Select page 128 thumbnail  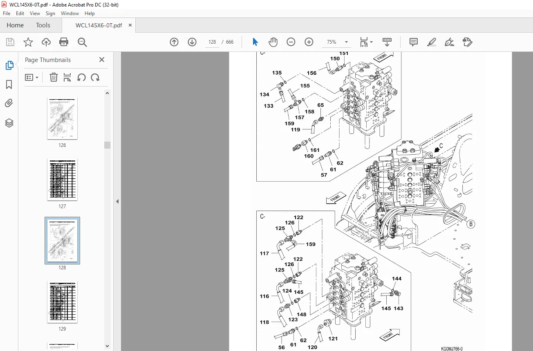click(x=62, y=240)
